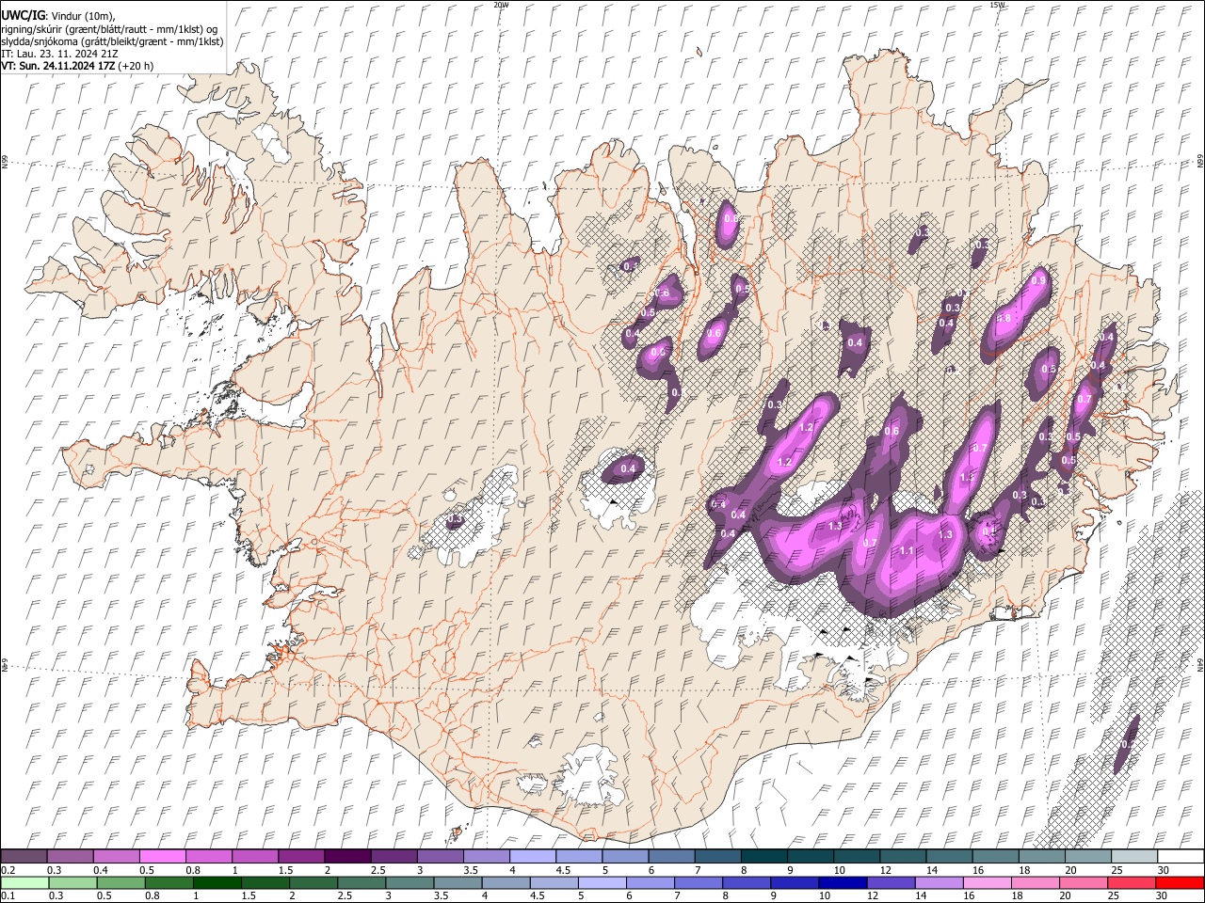Viewport: 1205px width, 903px height.
Task: Click the bright pink swatch labeled 0.5 in the top row
Action: click(x=163, y=857)
